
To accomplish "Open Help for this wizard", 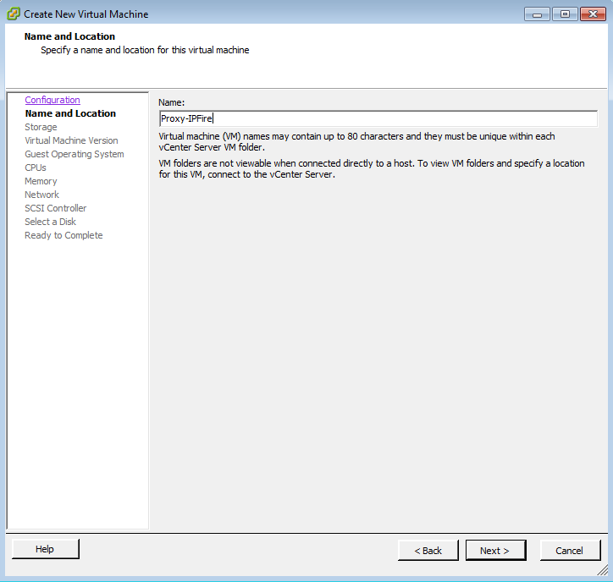I will pyautogui.click(x=45, y=549).
